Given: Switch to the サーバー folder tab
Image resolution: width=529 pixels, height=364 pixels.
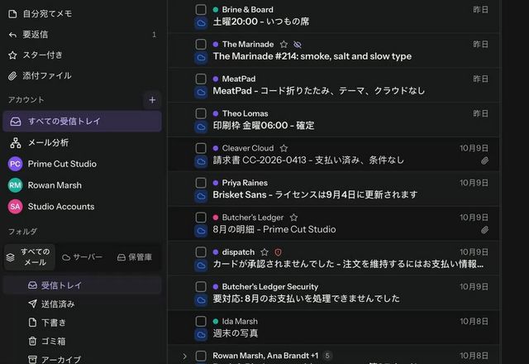Looking at the screenshot, I should point(82,257).
